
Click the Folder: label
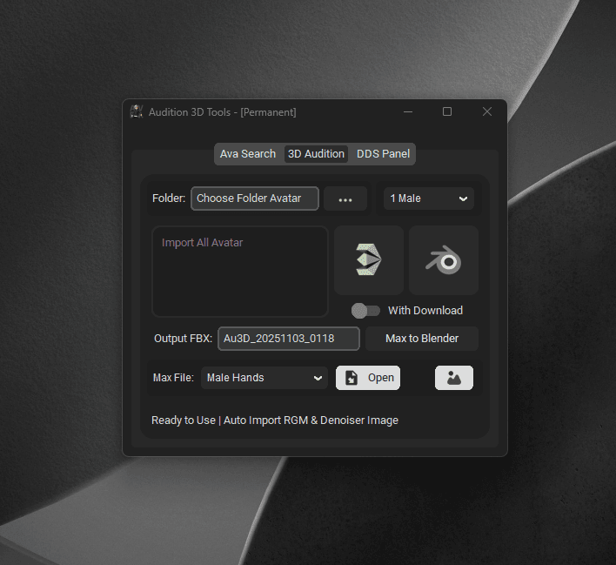coord(169,198)
